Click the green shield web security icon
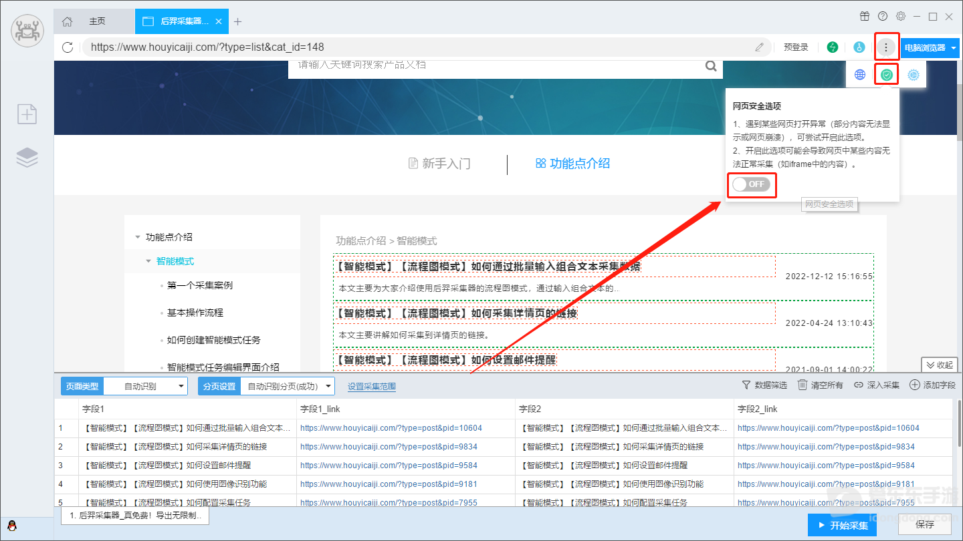Viewport: 963px width, 541px height. coord(887,75)
